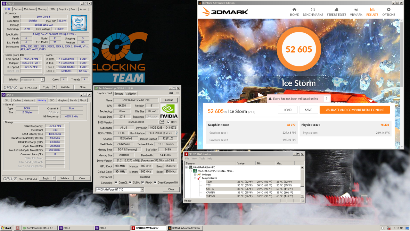Click Bus Interface question mark icon

(x=176, y=133)
